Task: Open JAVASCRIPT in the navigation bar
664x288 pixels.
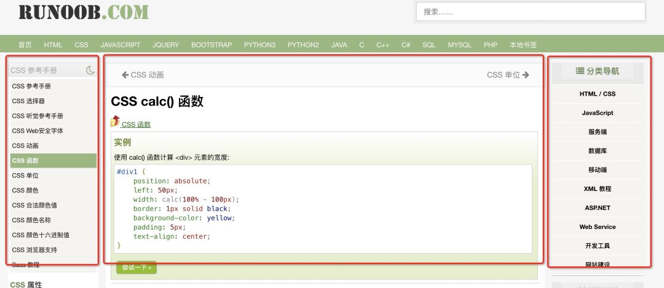Action: (x=121, y=45)
